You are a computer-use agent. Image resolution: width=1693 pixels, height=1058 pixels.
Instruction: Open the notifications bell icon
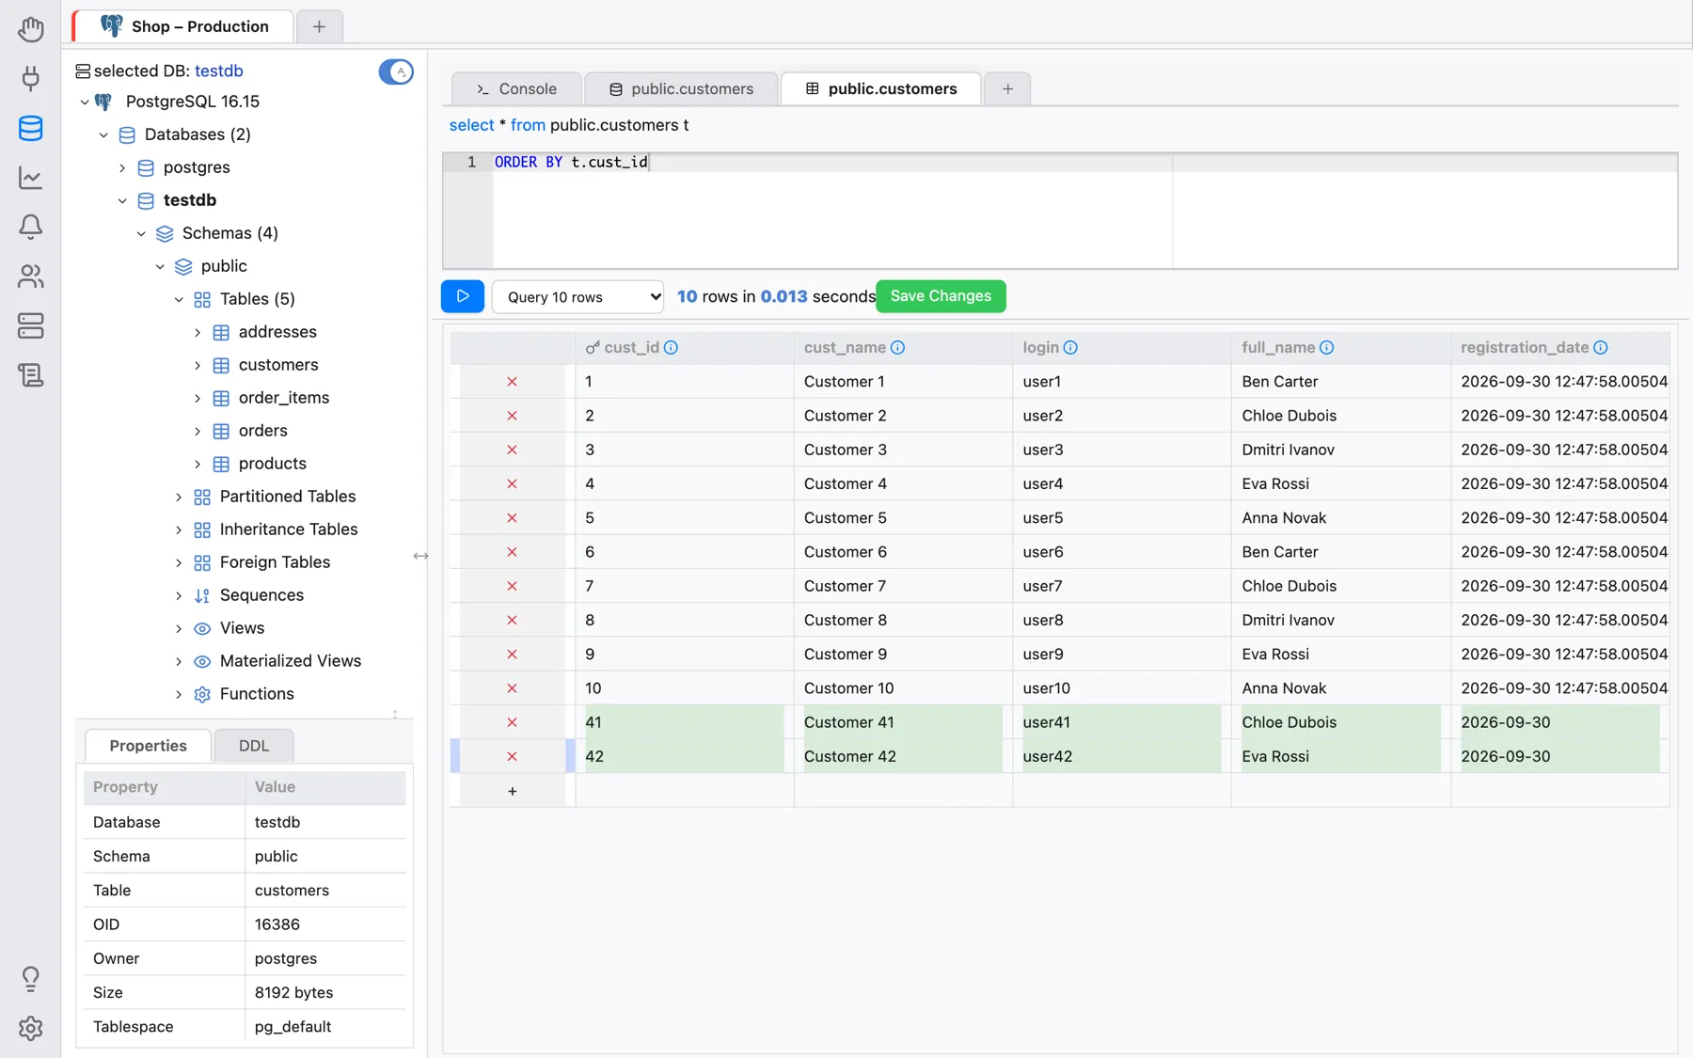coord(30,227)
